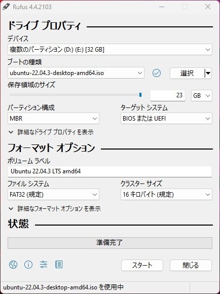This screenshot has height=294, width=220.
Task: Click the persistence size field showing 23
Action: [168, 95]
